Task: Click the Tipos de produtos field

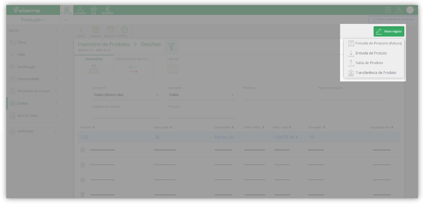Action: click(x=352, y=95)
